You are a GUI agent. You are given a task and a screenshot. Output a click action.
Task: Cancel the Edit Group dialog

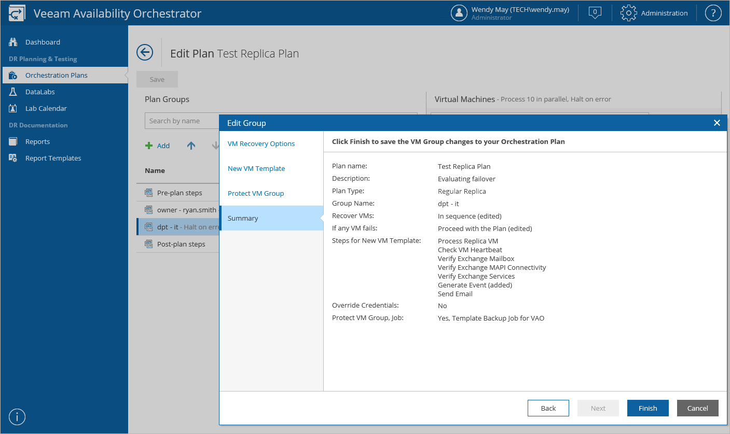[697, 408]
